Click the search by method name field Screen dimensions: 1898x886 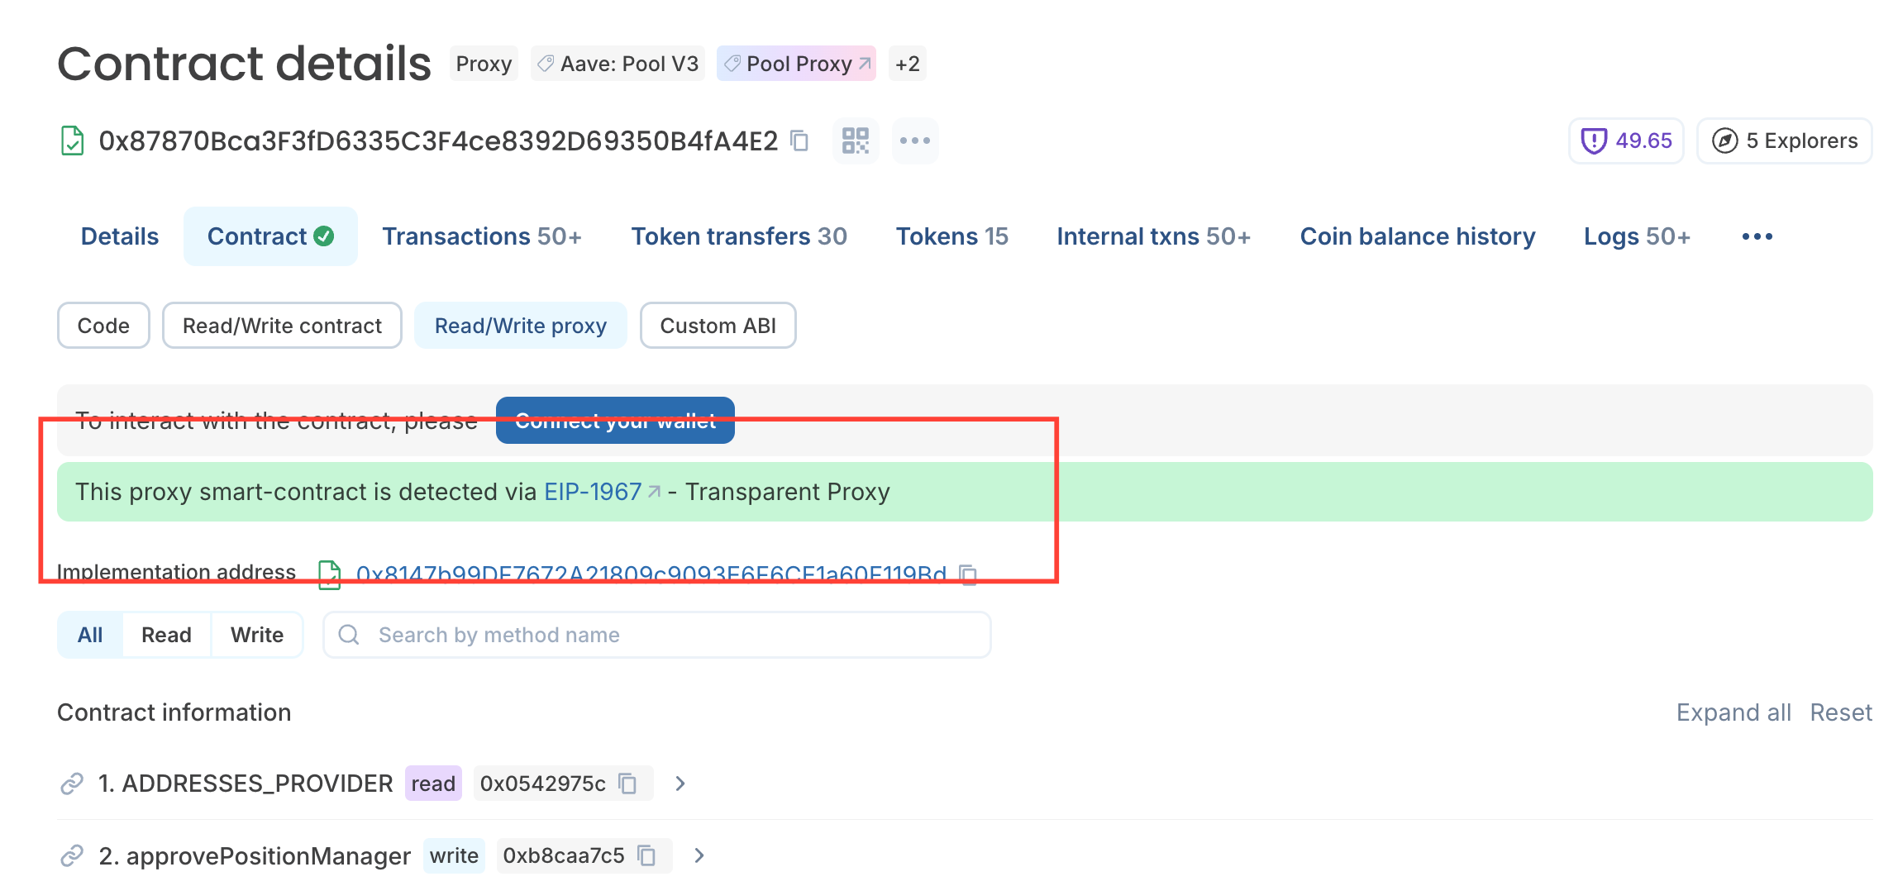[657, 634]
